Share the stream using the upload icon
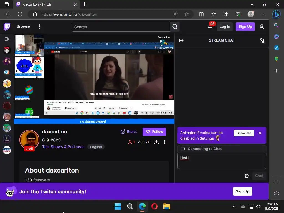Image resolution: width=284 pixels, height=213 pixels. (x=156, y=142)
